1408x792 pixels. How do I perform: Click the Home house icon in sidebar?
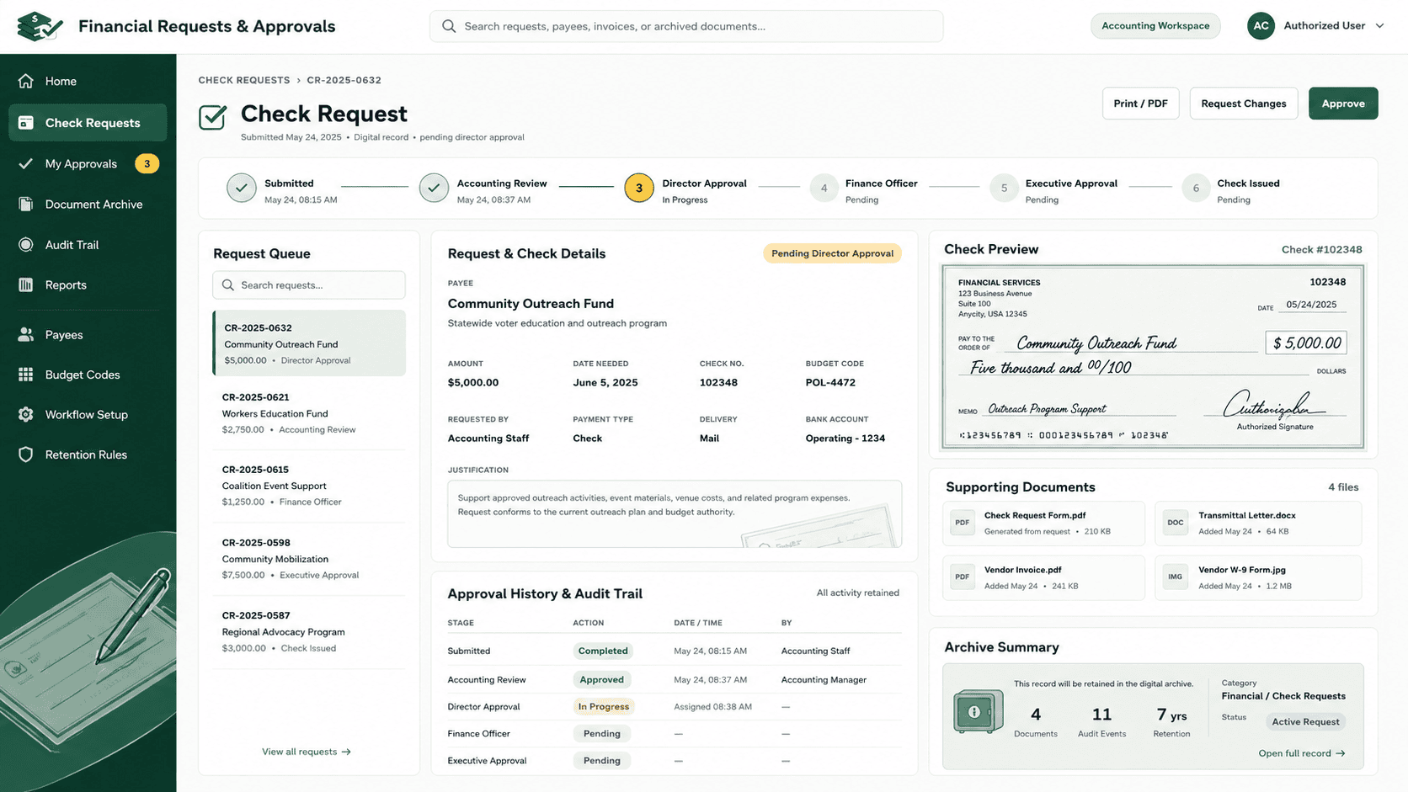pos(26,81)
